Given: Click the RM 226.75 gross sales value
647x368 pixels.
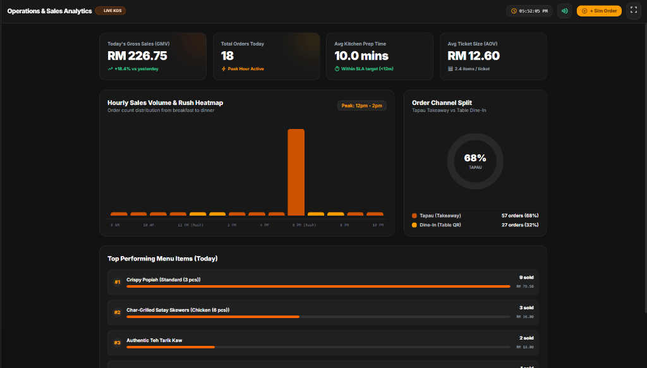Looking at the screenshot, I should (137, 56).
